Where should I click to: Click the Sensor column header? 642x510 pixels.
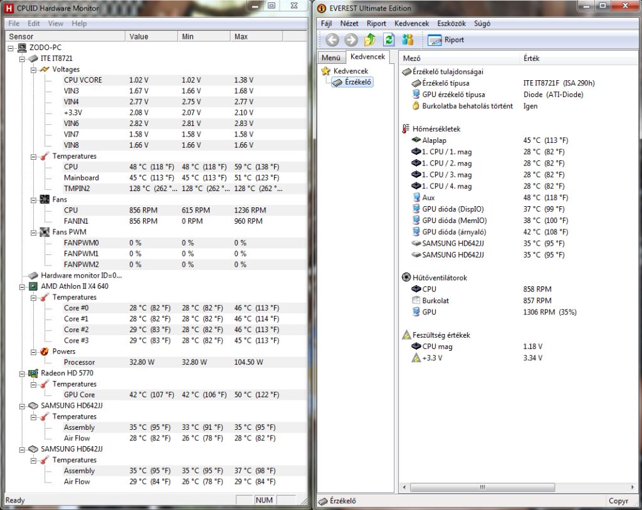tap(65, 36)
